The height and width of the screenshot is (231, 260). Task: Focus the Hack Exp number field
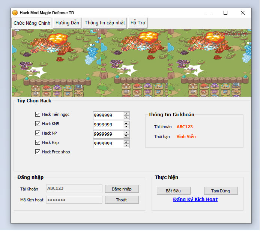tap(108, 144)
